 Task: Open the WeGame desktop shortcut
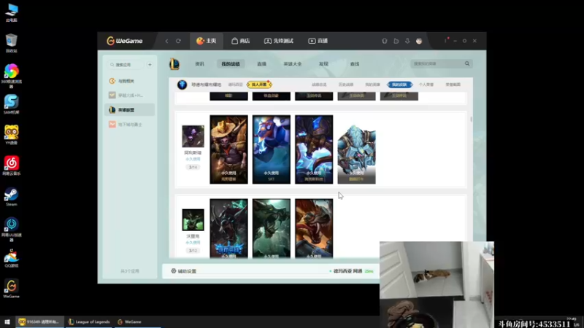pyautogui.click(x=12, y=289)
